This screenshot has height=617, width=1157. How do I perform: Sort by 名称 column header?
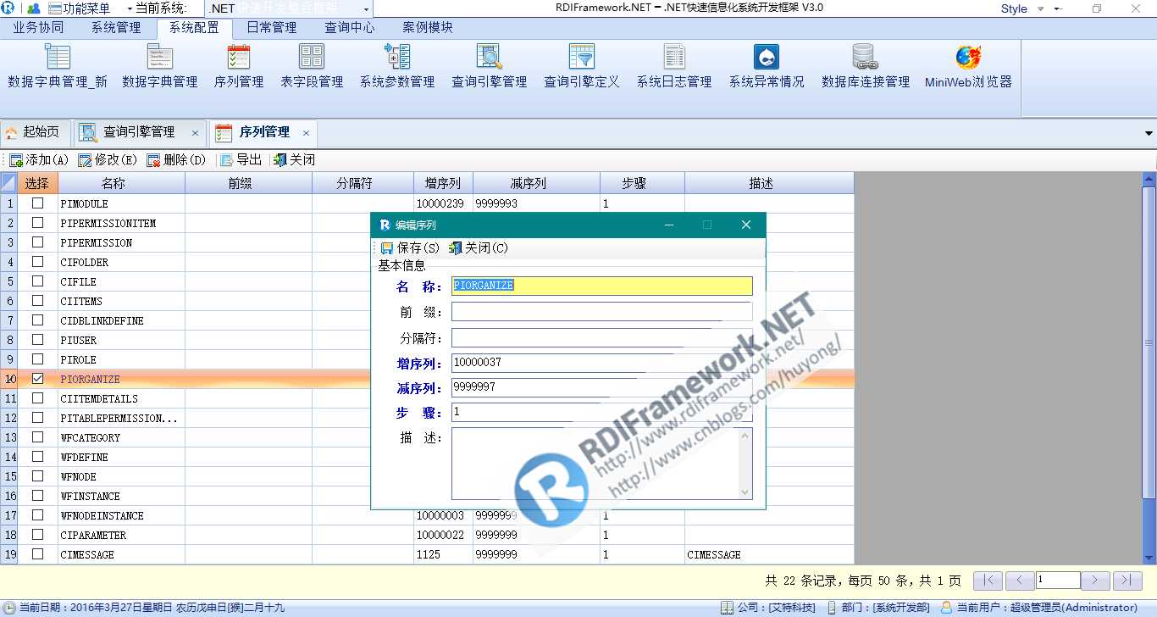(x=122, y=183)
